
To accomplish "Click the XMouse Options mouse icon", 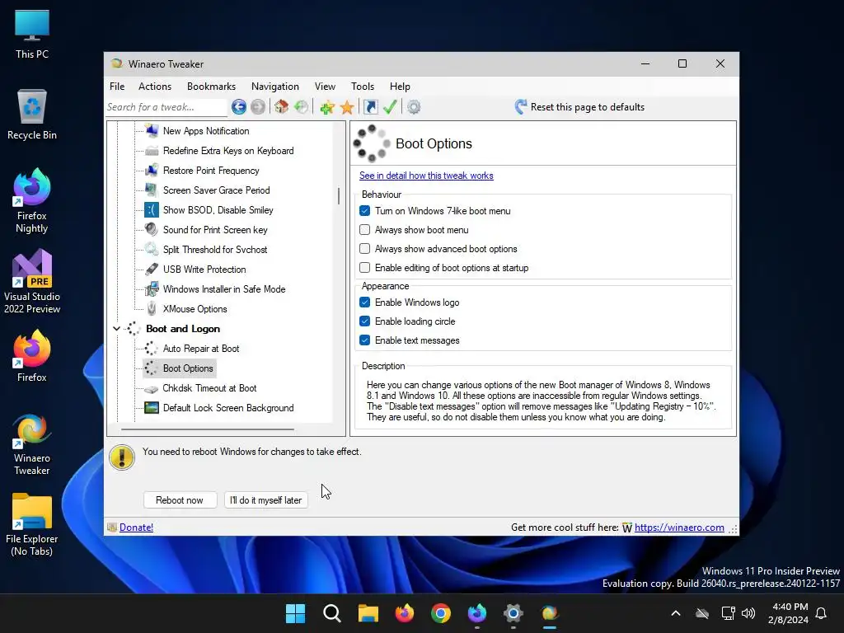I will 152,309.
